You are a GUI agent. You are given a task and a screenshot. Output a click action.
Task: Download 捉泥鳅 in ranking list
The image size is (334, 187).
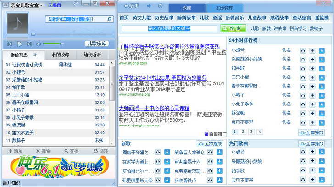pyautogui.click(x=322, y=113)
